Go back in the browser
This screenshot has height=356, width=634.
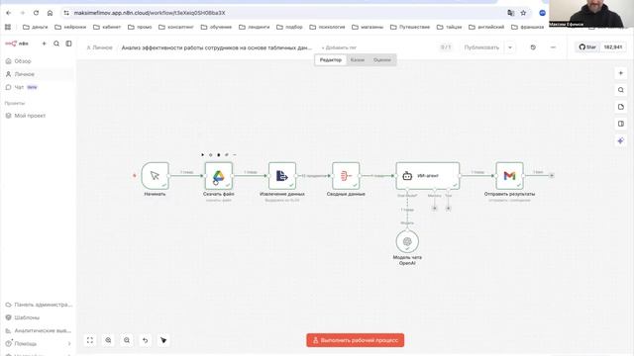click(9, 13)
